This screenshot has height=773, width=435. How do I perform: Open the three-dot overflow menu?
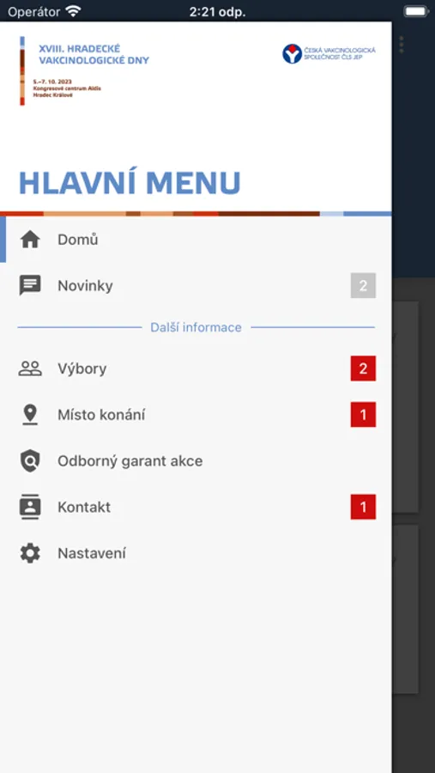coord(402,45)
